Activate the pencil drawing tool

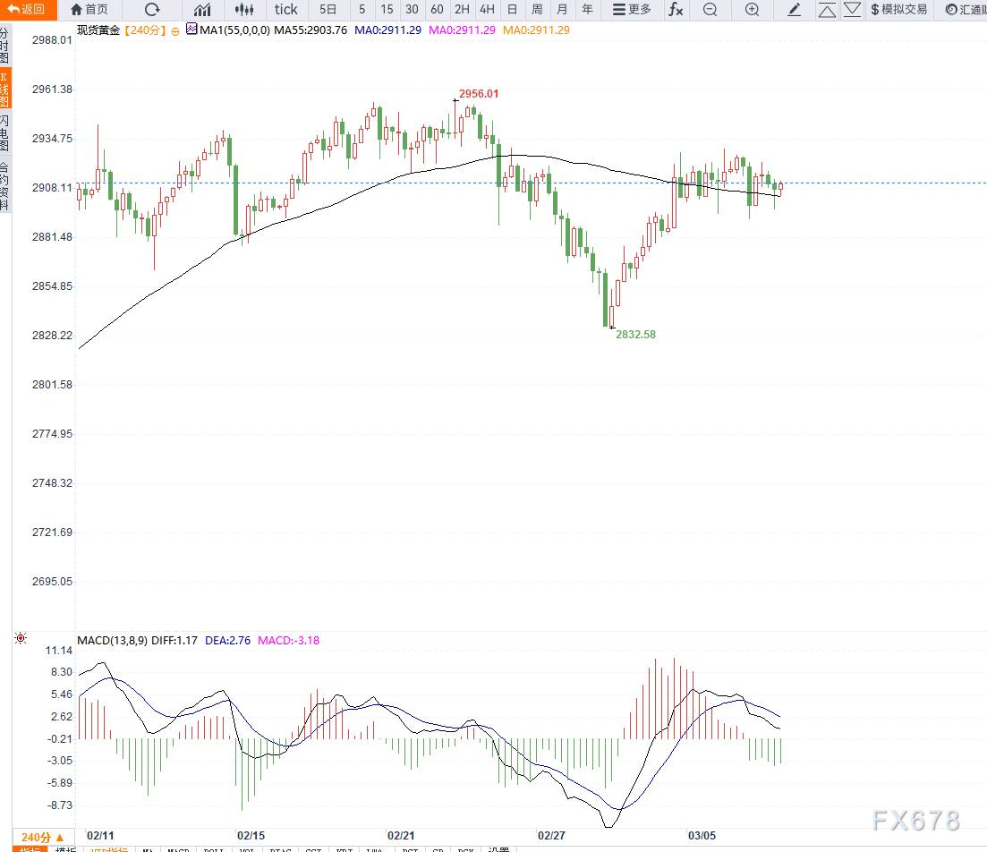[x=794, y=10]
